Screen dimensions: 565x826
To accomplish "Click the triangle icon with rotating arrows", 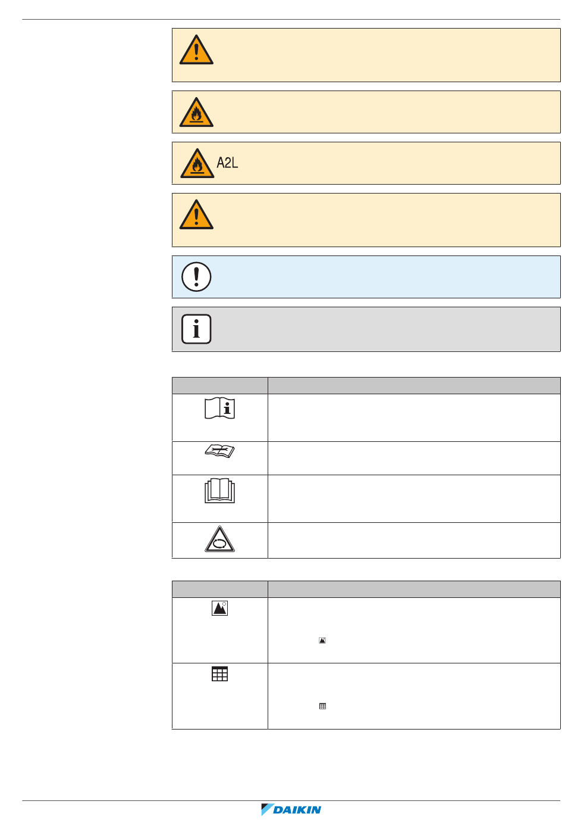I will 220,539.
